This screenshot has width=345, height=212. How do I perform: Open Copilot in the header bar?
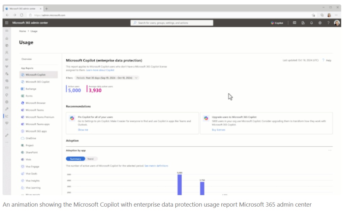tap(277, 23)
